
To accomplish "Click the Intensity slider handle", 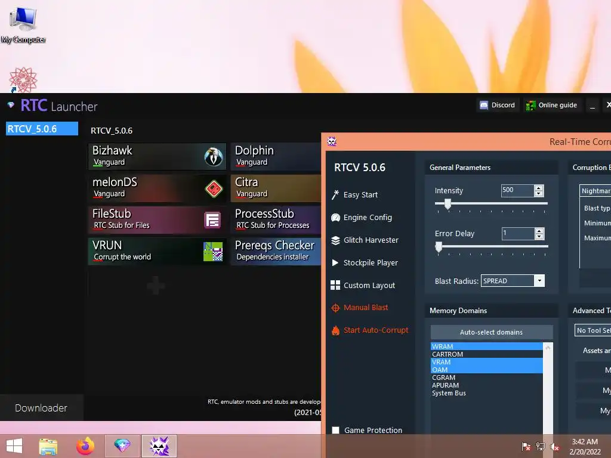I will click(x=448, y=204).
